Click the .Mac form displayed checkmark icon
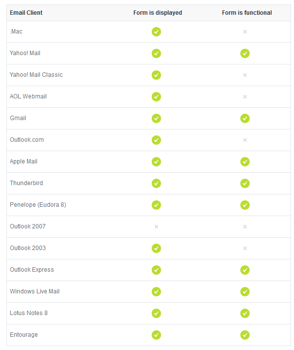The height and width of the screenshot is (350, 294). (x=156, y=32)
